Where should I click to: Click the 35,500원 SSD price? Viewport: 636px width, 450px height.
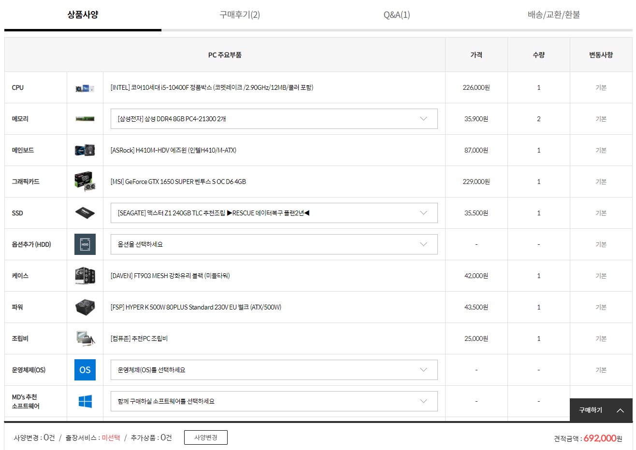point(476,213)
